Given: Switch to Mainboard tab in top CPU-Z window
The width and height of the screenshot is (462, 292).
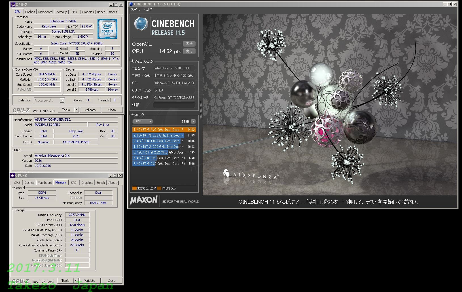Looking at the screenshot, I should click(45, 12).
